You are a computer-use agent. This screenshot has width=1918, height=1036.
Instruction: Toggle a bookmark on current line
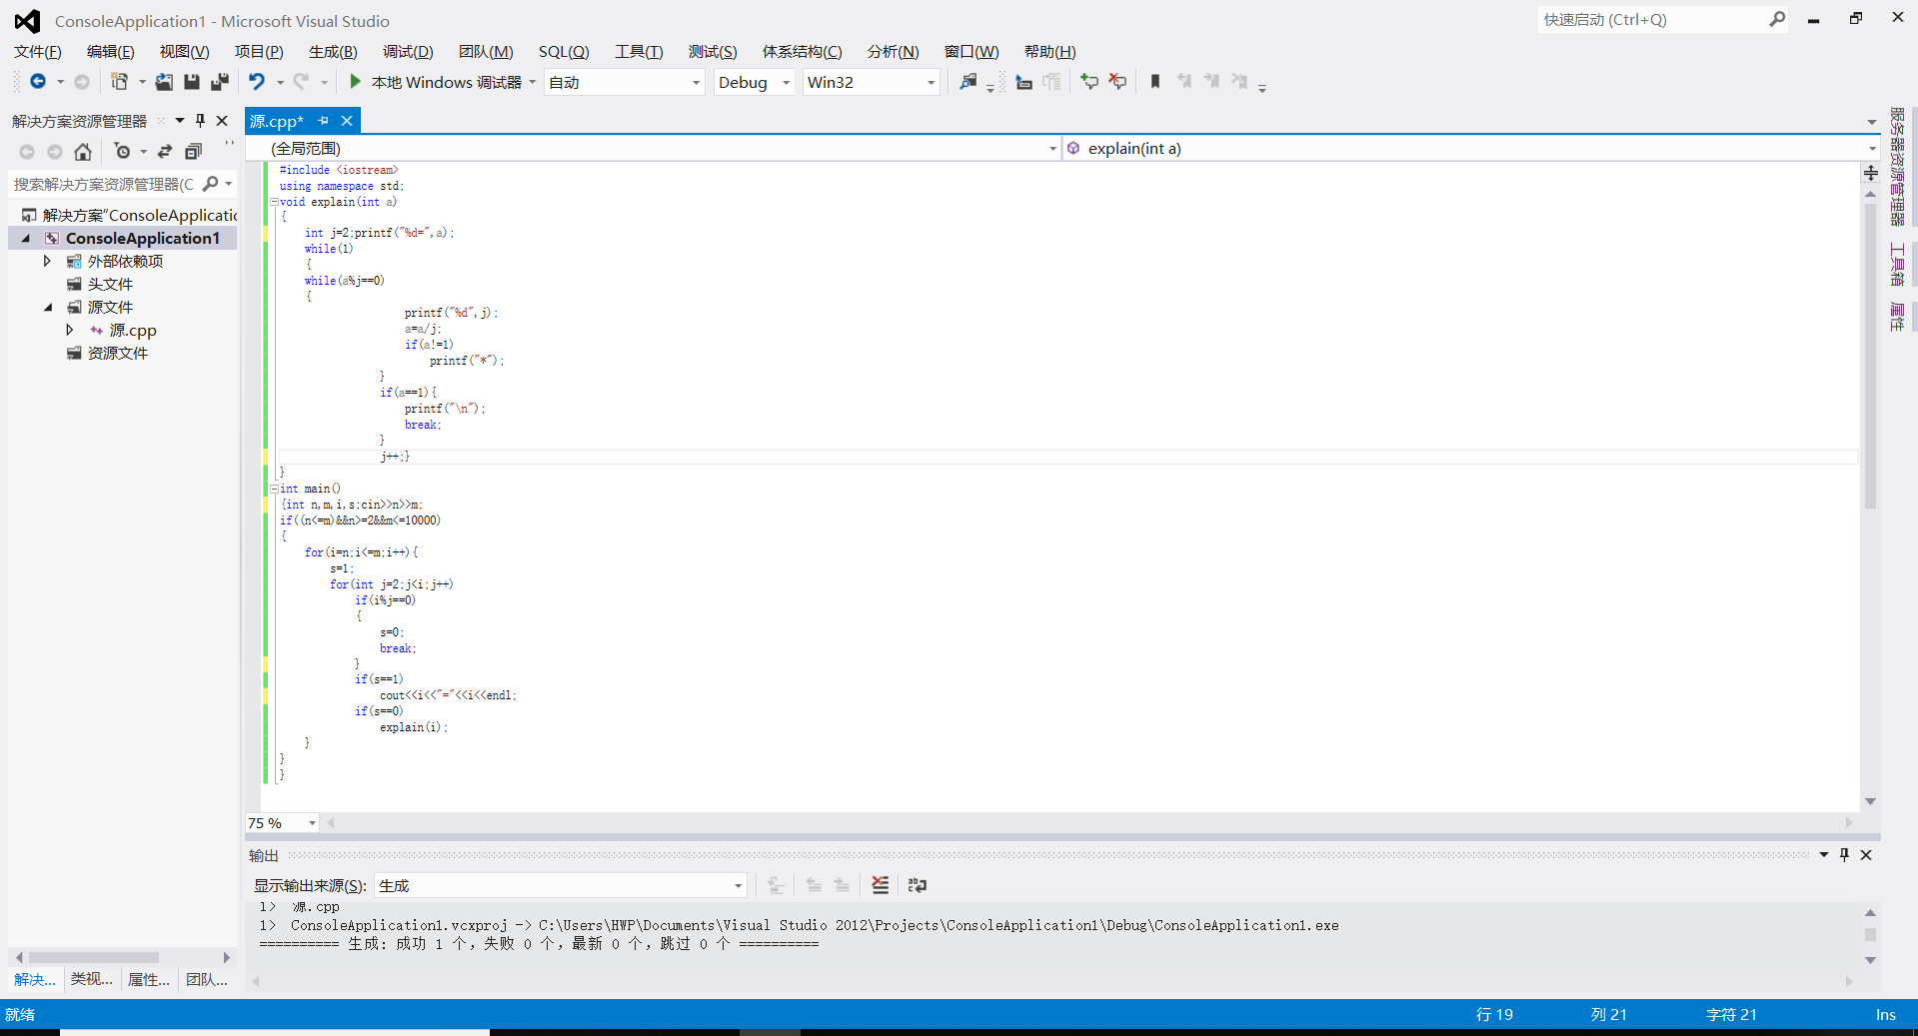pyautogui.click(x=1155, y=82)
